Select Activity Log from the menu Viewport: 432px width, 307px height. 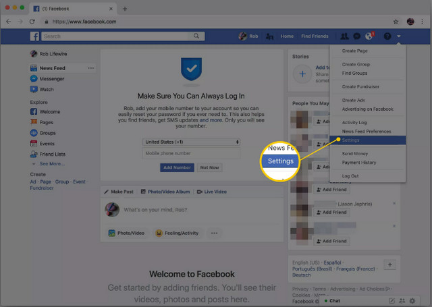354,123
